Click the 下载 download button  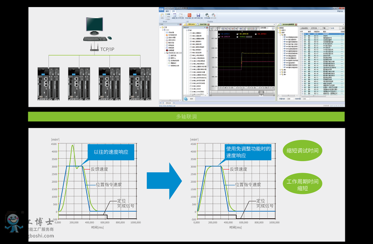tap(324, 28)
